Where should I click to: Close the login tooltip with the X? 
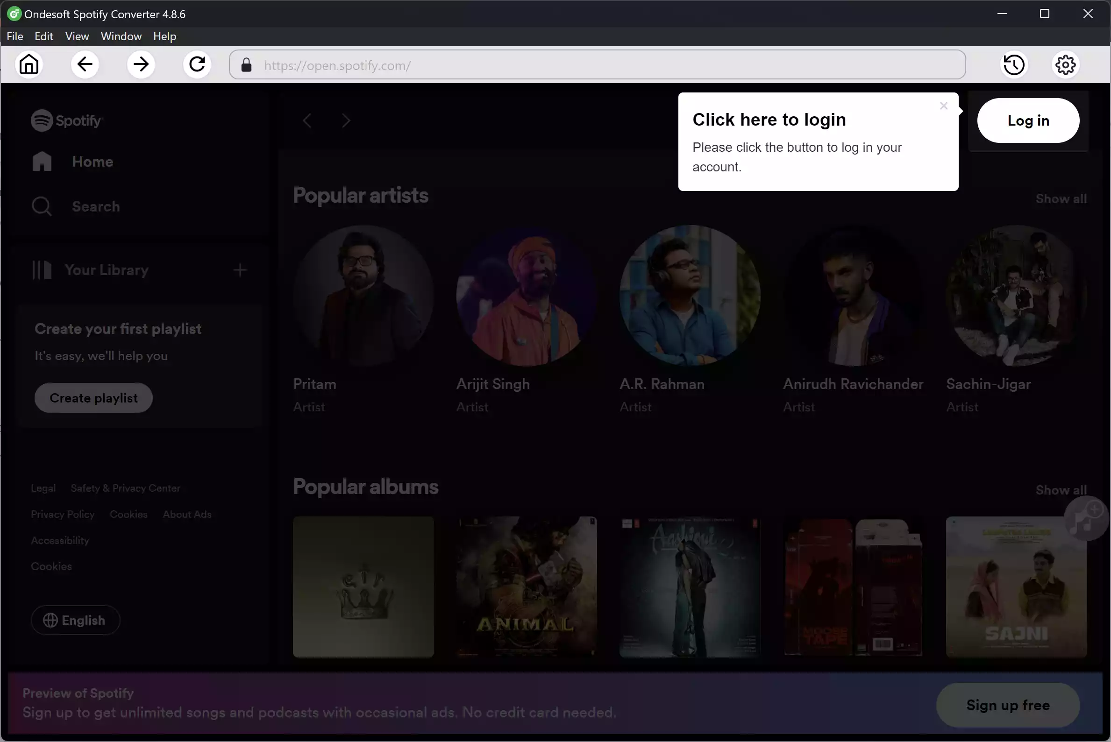(x=943, y=106)
